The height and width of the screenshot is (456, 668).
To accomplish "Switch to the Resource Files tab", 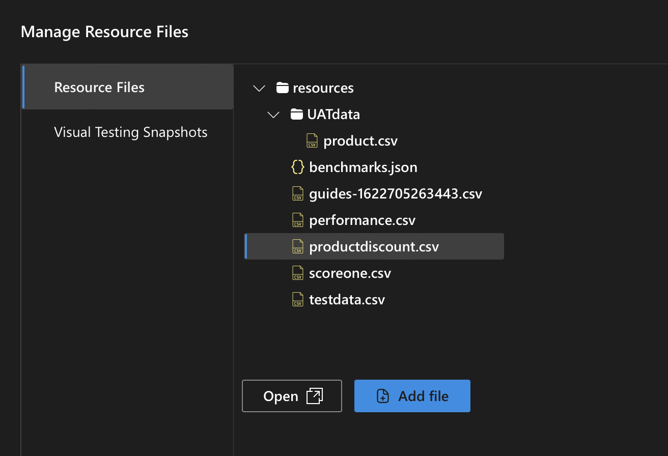I will [99, 88].
